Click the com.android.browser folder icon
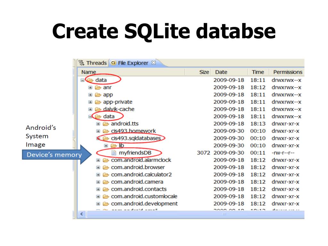Image resolution: width=328 pixels, height=246 pixels. click(x=106, y=168)
